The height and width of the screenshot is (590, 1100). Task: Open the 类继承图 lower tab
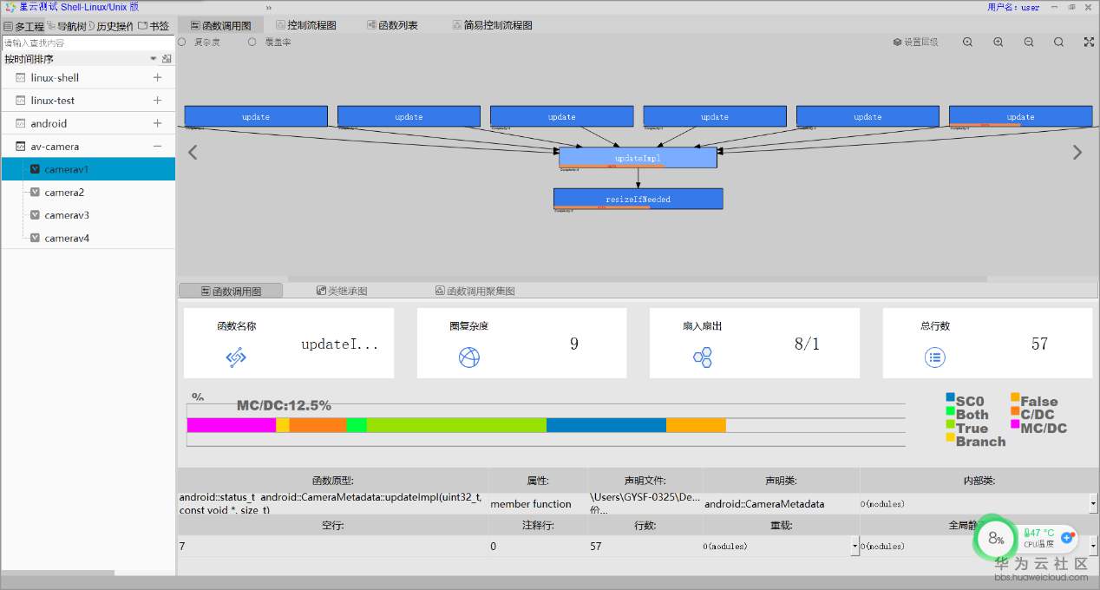pyautogui.click(x=342, y=291)
